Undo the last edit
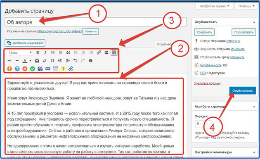This screenshot has width=260, height=159. coord(75,61)
